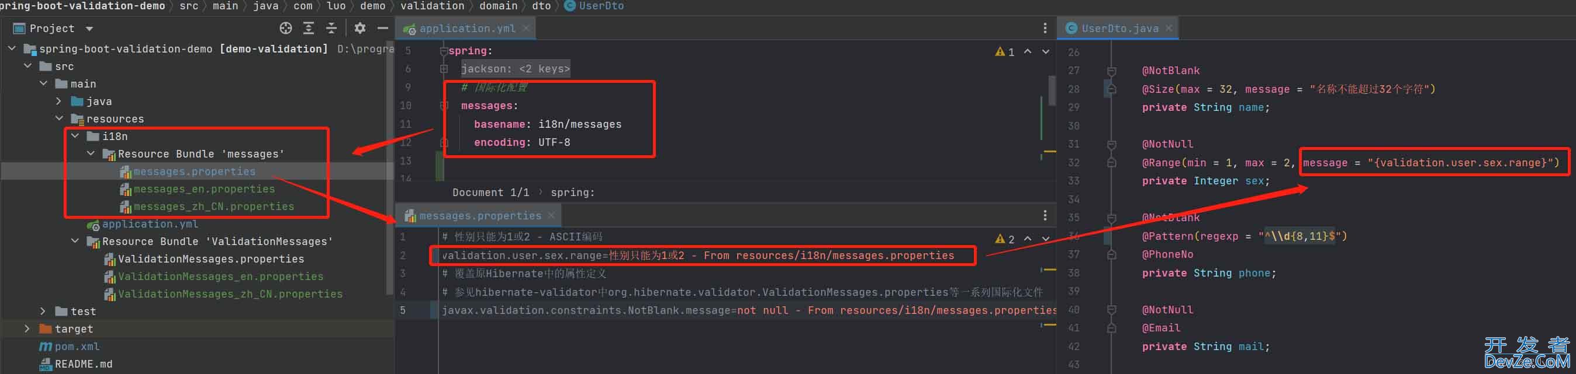Click the validation.user.sex.range property line
The width and height of the screenshot is (1576, 374).
pyautogui.click(x=697, y=256)
